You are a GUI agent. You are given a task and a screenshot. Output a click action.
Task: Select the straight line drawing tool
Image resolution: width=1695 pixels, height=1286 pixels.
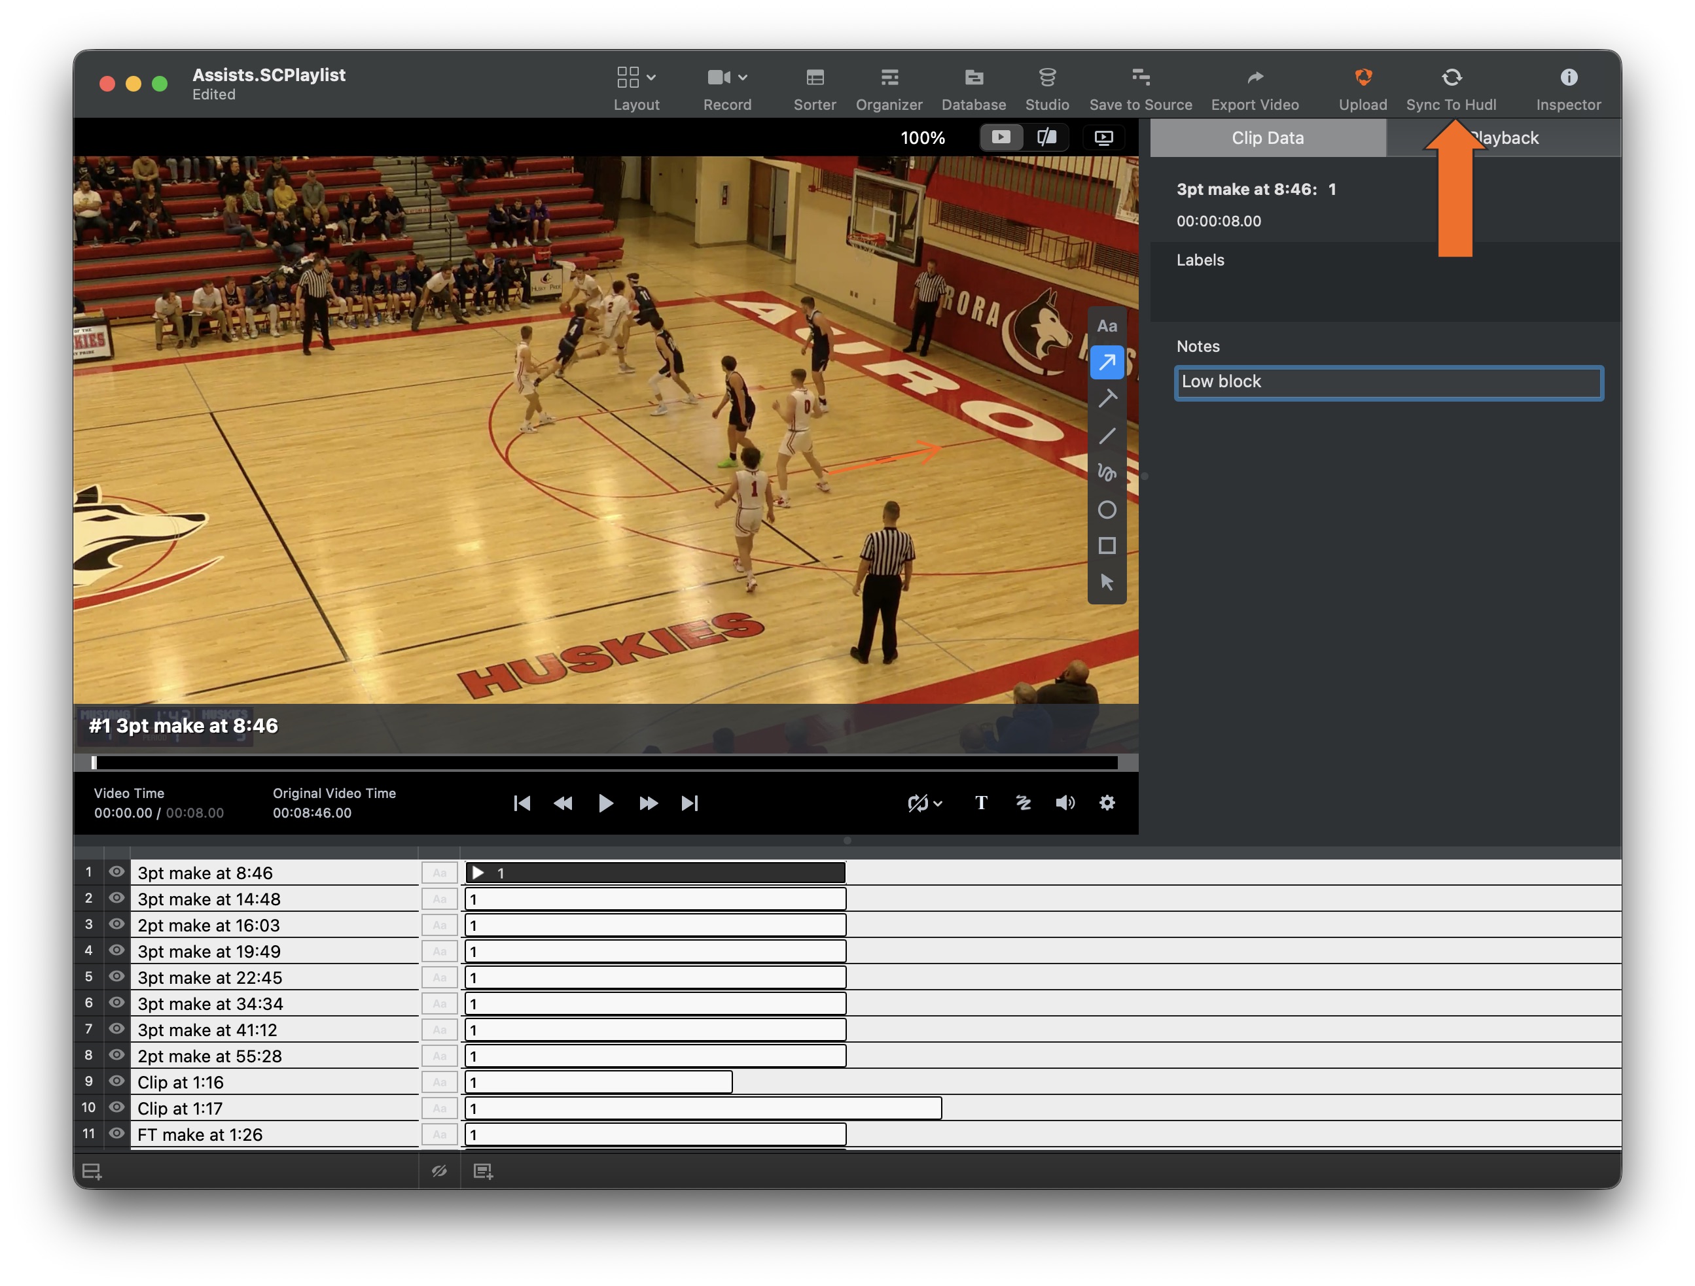(1107, 436)
